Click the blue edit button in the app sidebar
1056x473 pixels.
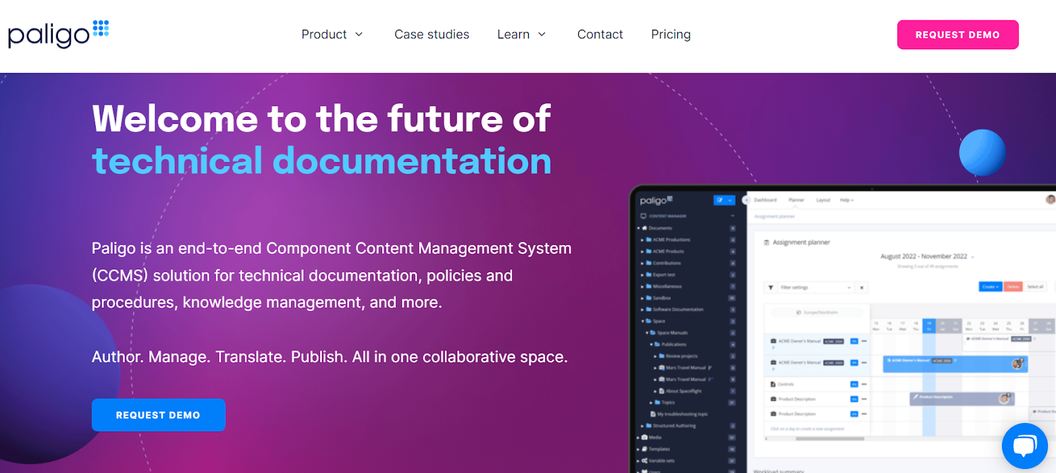click(724, 200)
